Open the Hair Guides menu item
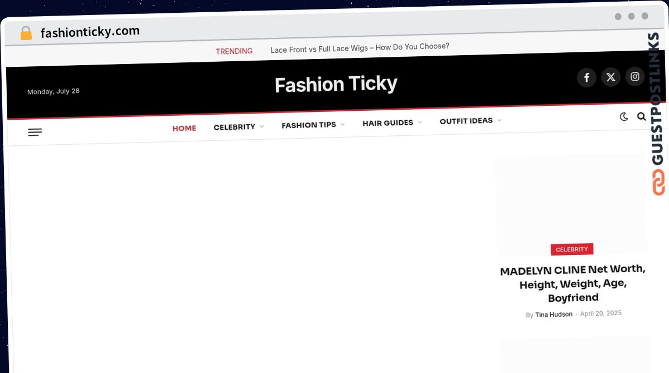This screenshot has height=373, width=669. 387,122
